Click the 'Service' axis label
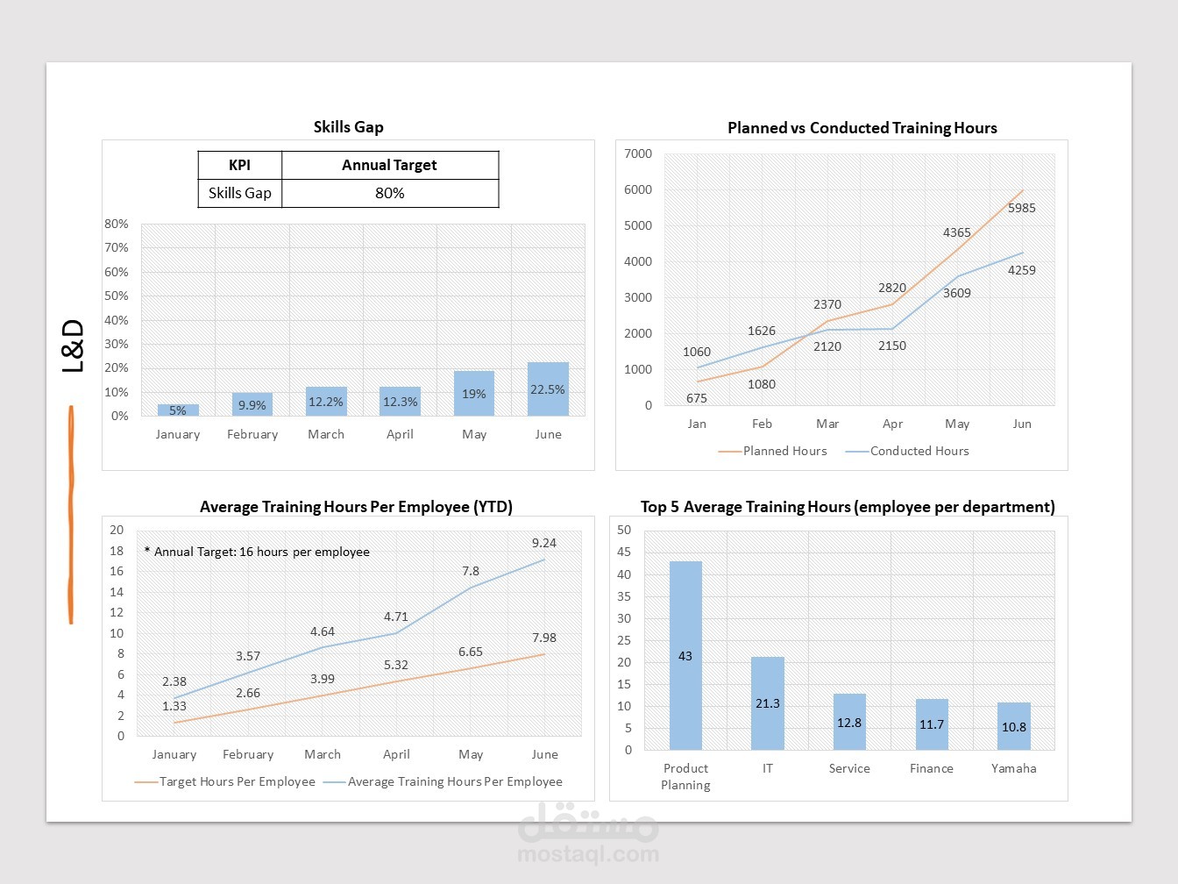 tap(849, 768)
